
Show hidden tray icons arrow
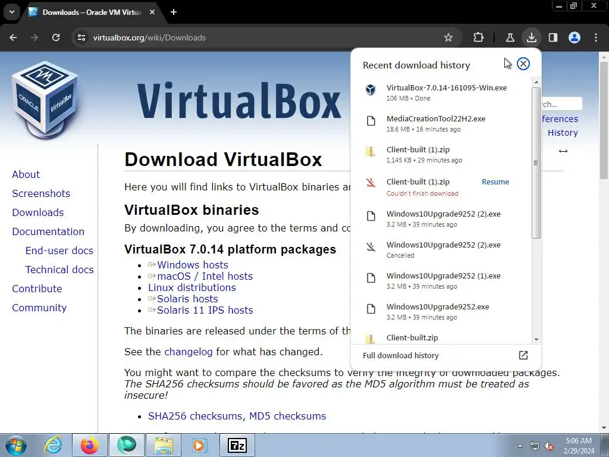(520, 446)
